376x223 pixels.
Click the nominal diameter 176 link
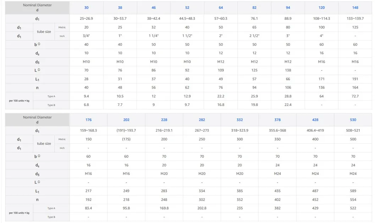(88, 120)
